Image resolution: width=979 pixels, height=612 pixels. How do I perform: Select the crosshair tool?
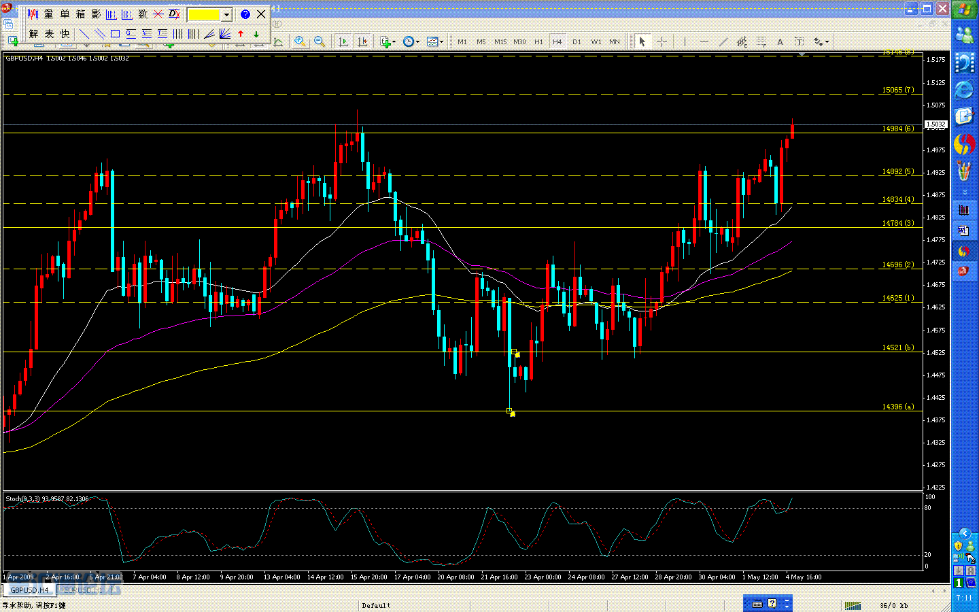(x=662, y=41)
